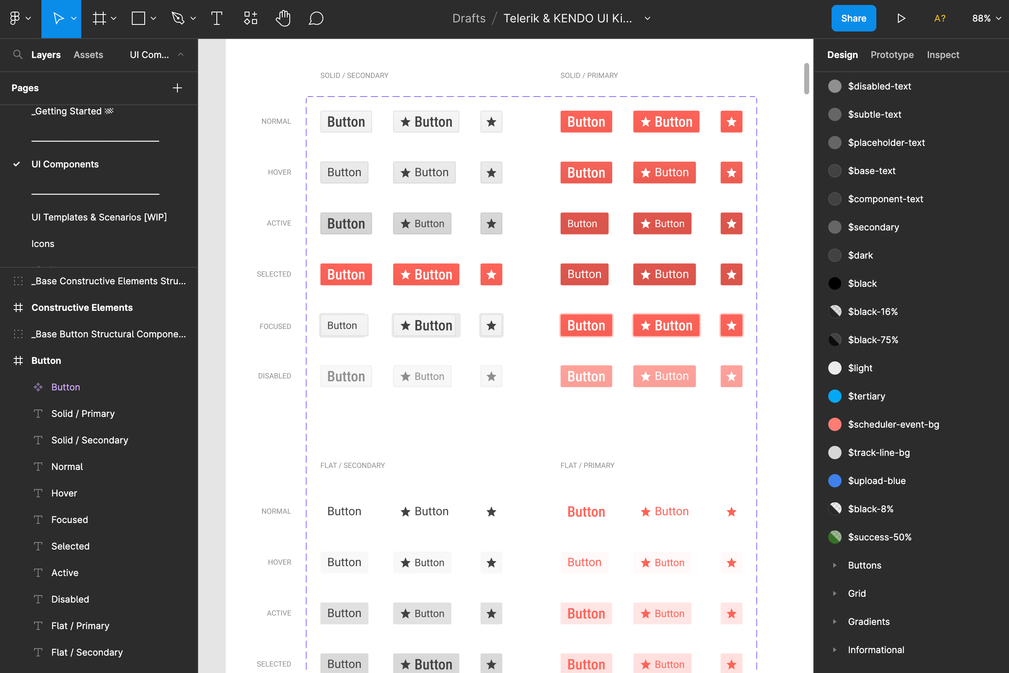Add a new page with plus icon
The width and height of the screenshot is (1009, 673).
click(x=177, y=88)
